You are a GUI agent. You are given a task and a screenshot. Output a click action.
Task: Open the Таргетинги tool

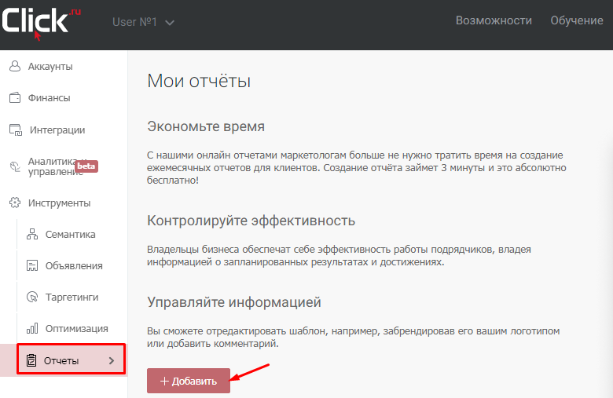(x=72, y=298)
